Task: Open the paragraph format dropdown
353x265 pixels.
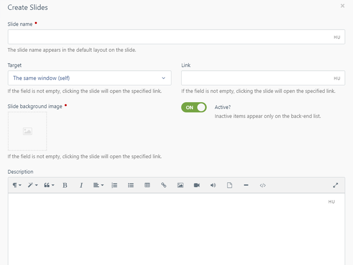Action: 17,185
